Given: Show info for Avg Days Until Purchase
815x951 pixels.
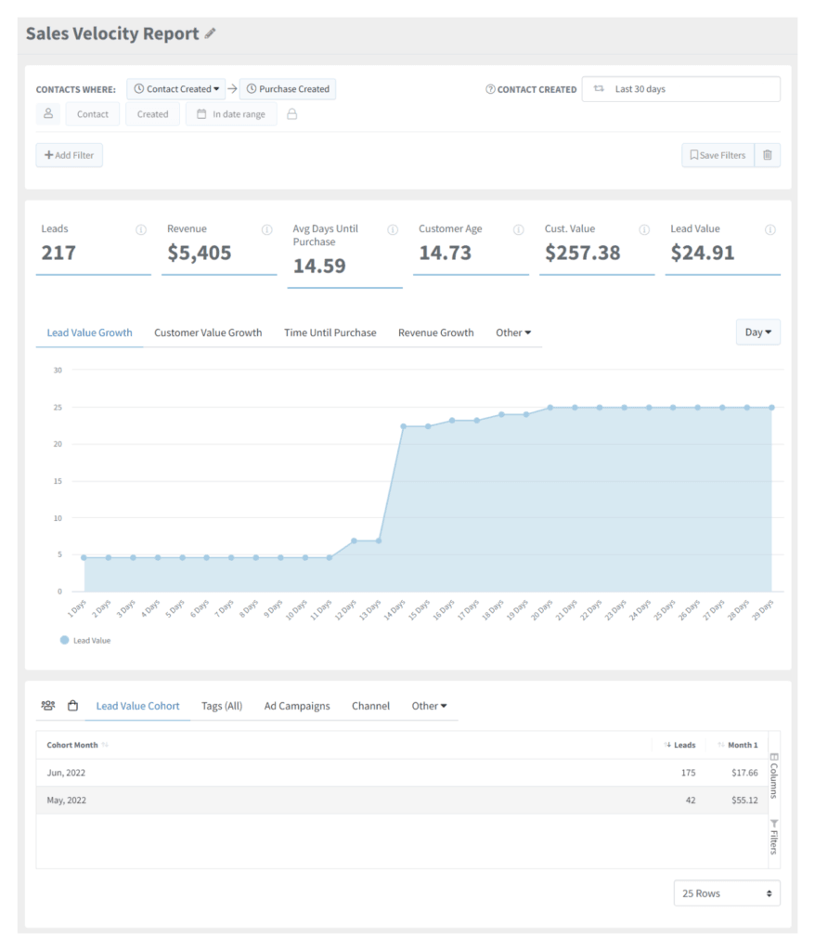Looking at the screenshot, I should [x=393, y=229].
